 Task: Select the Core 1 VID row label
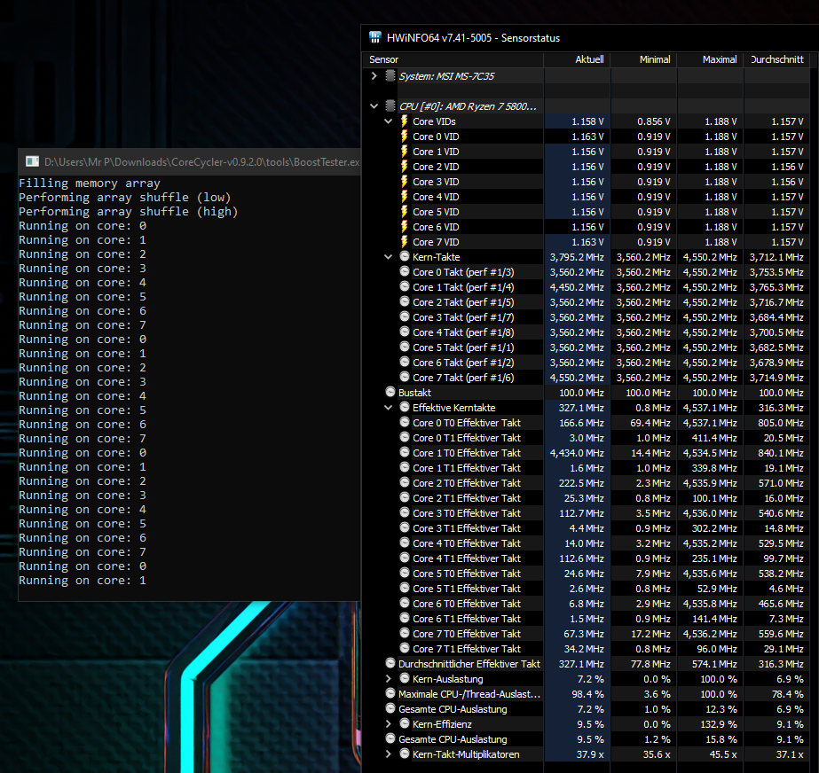tap(436, 152)
